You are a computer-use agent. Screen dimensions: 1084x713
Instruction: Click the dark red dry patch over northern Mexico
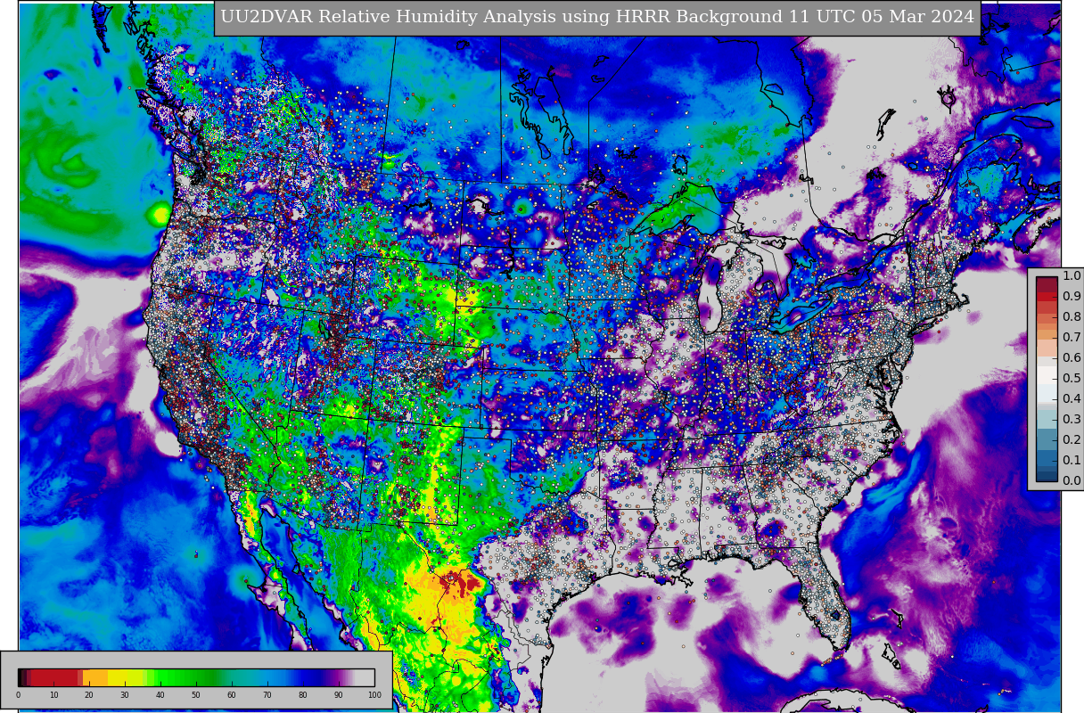[458, 583]
